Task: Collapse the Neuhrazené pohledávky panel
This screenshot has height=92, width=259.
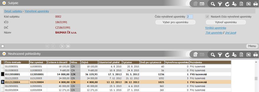Action: click(4, 54)
